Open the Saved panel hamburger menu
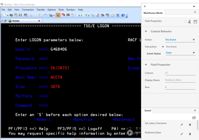The image size is (199, 140). 195,110
